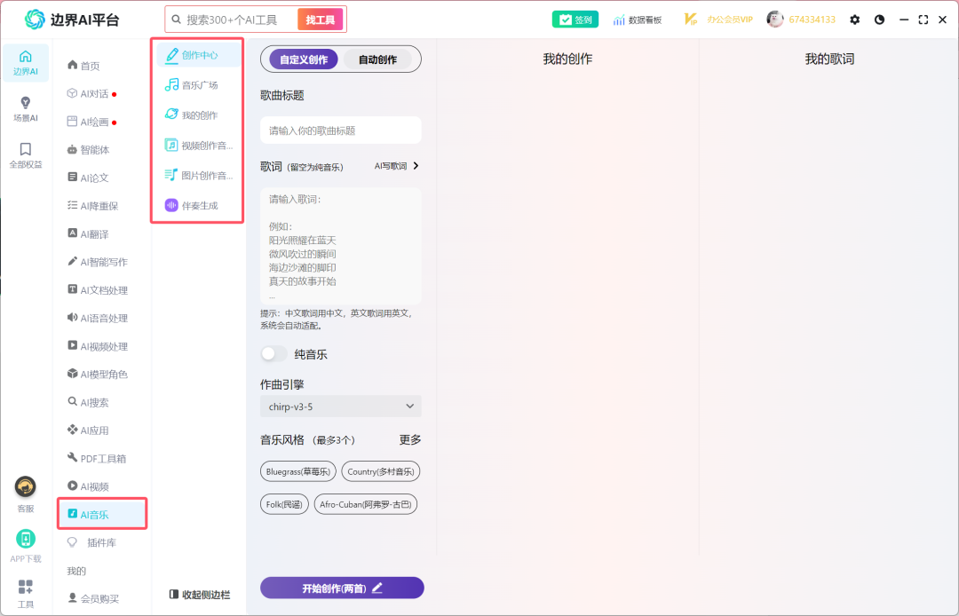
Task: Click the search magnifier icon
Action: coord(176,20)
